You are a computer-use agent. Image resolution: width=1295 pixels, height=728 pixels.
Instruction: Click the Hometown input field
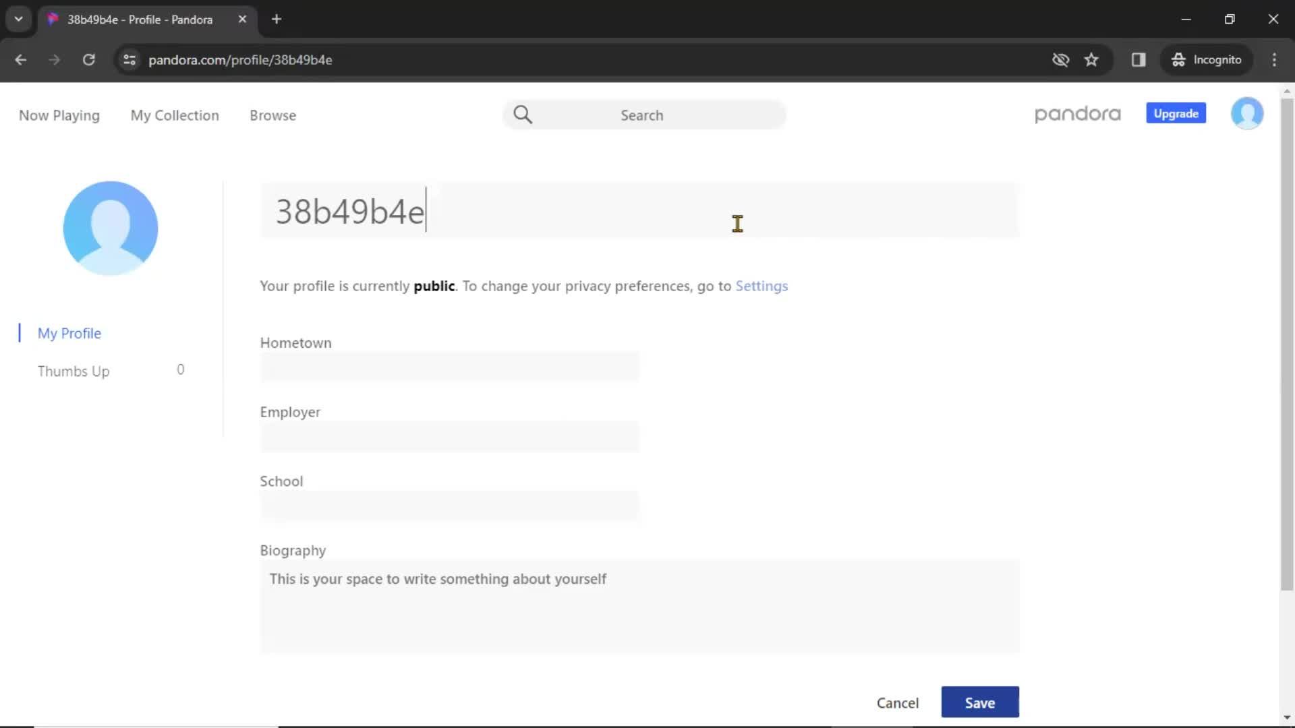[449, 367]
